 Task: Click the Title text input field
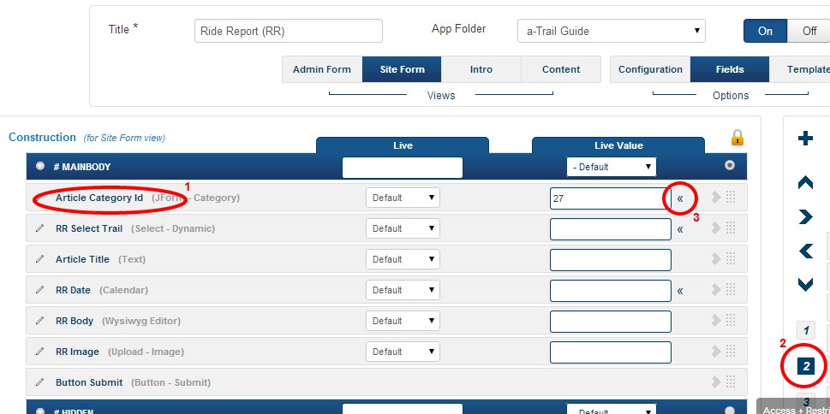pyautogui.click(x=288, y=31)
